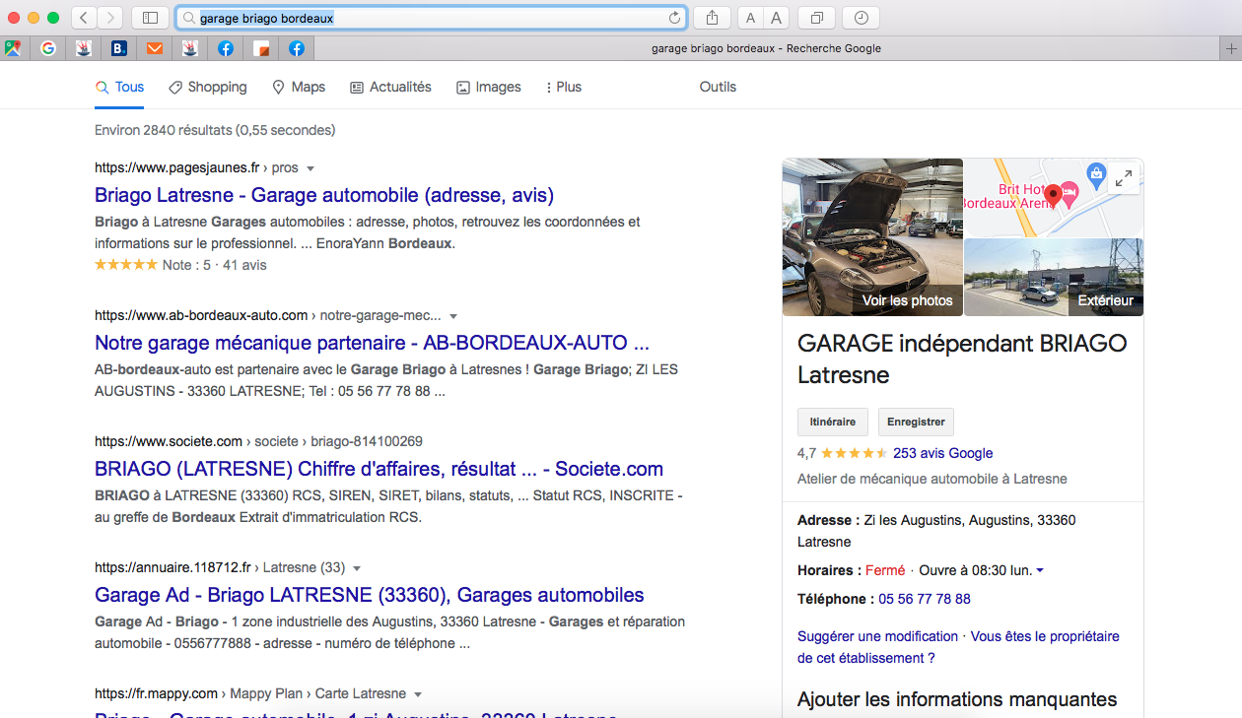This screenshot has height=718, width=1242.
Task: Open the Share menu in the toolbar
Action: pos(712,18)
